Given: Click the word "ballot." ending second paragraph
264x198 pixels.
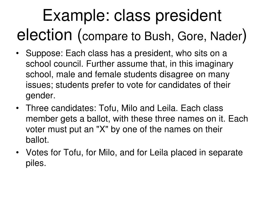Looking at the screenshot, I should pos(37,140).
